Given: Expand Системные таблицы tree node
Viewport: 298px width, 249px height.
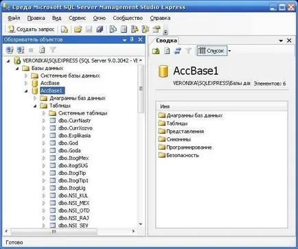Looking at the screenshot, I should click(44, 113).
